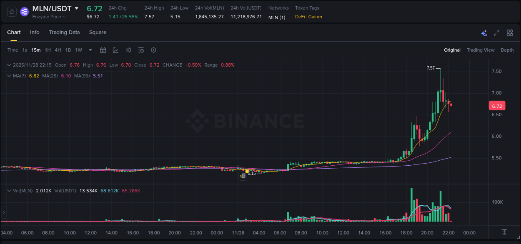521x244 pixels.
Task: Collapse the Vol(MLN) indicator row
Action: coord(9,191)
